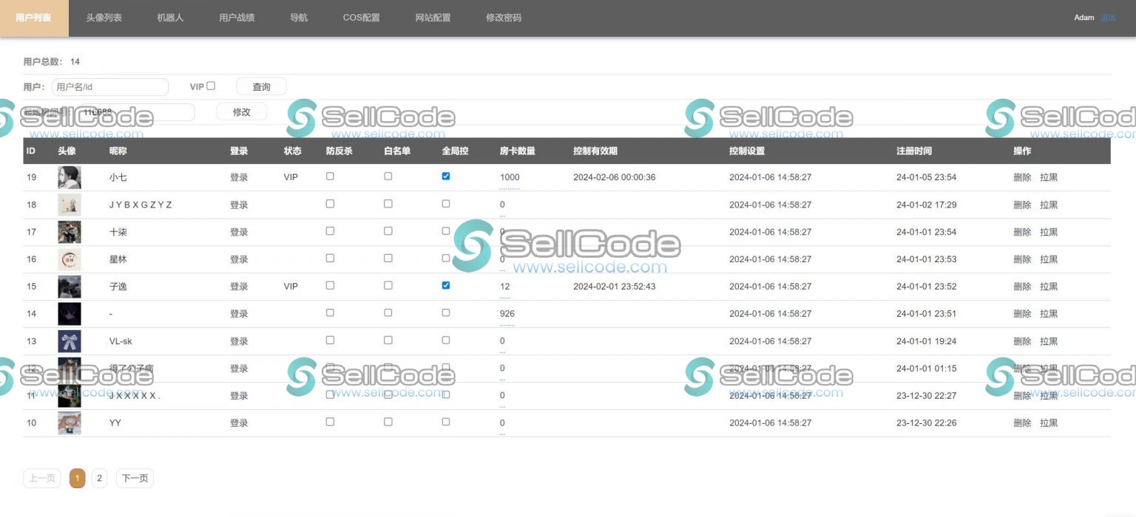1136x517 pixels.
Task: Click 登录 link for user VL-sk
Action: pos(239,342)
